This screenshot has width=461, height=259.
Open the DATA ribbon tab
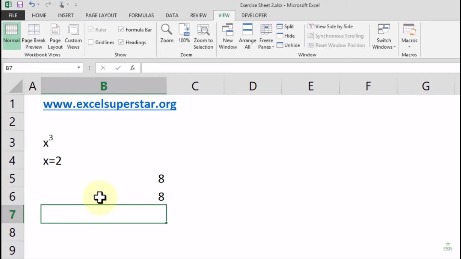[172, 15]
